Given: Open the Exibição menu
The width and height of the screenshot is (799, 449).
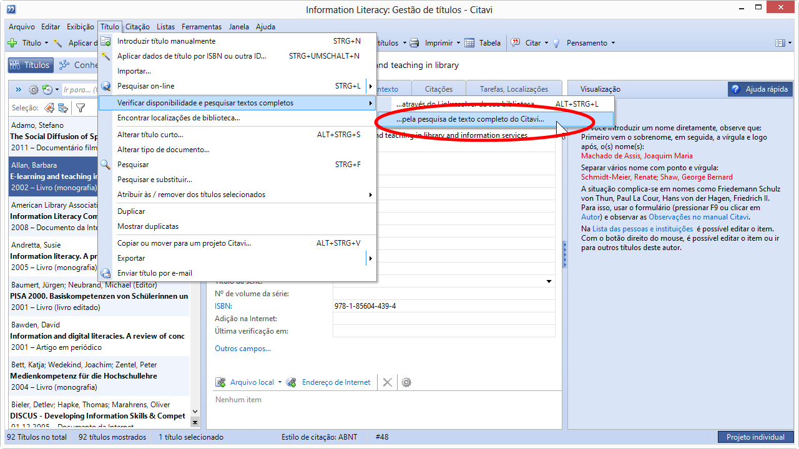Looking at the screenshot, I should coord(81,27).
